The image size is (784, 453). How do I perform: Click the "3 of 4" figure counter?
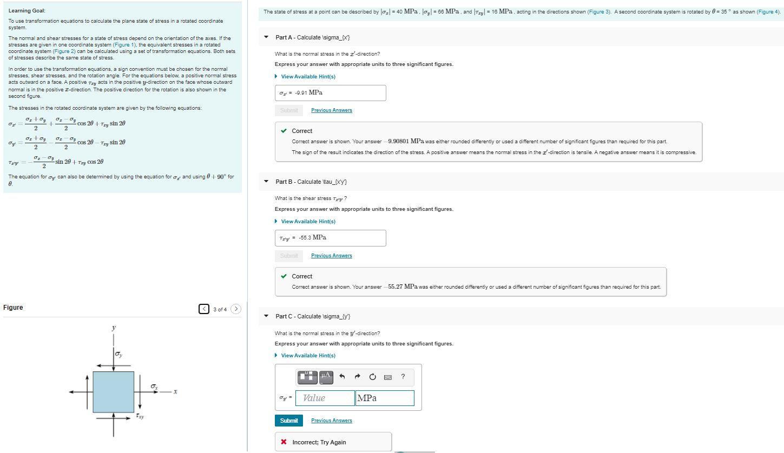pyautogui.click(x=220, y=309)
